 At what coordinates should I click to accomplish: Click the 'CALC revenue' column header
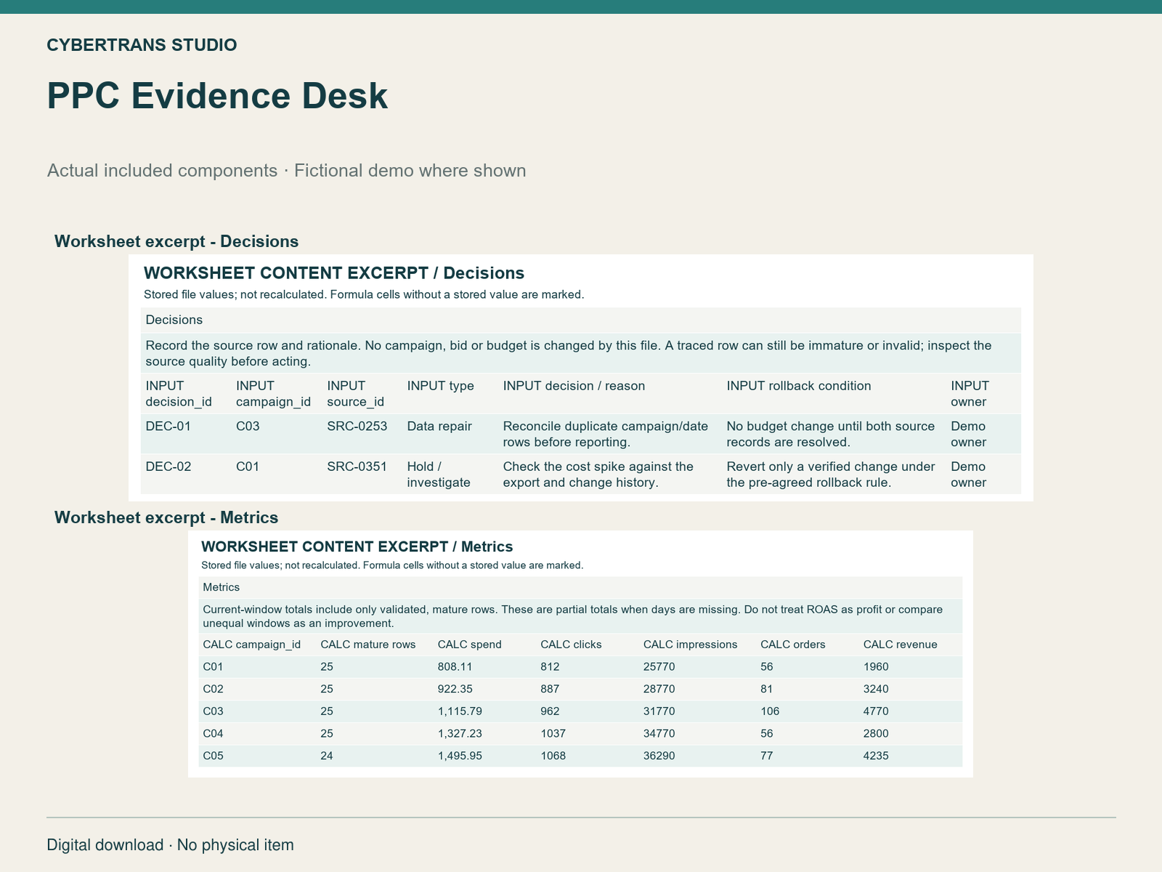pos(901,645)
